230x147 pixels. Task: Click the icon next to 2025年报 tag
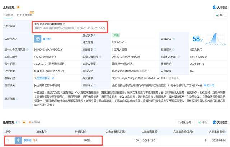point(53,78)
